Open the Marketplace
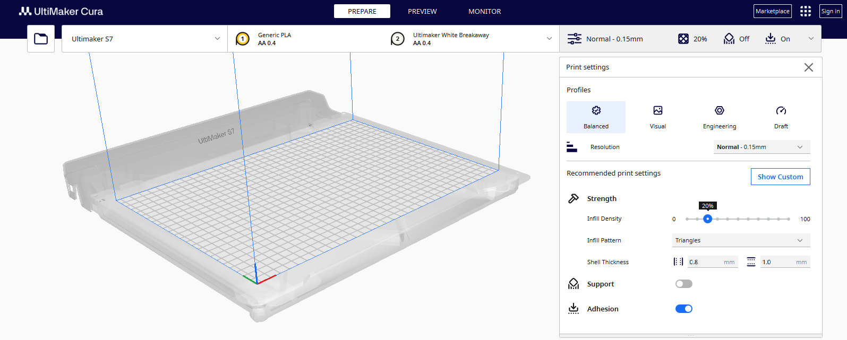Viewport: 847px width, 340px height. pyautogui.click(x=773, y=11)
